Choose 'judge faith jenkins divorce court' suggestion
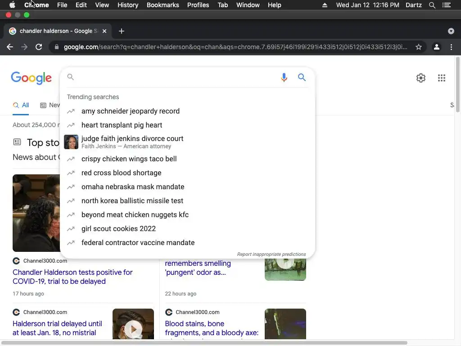461x346 pixels. (187, 142)
